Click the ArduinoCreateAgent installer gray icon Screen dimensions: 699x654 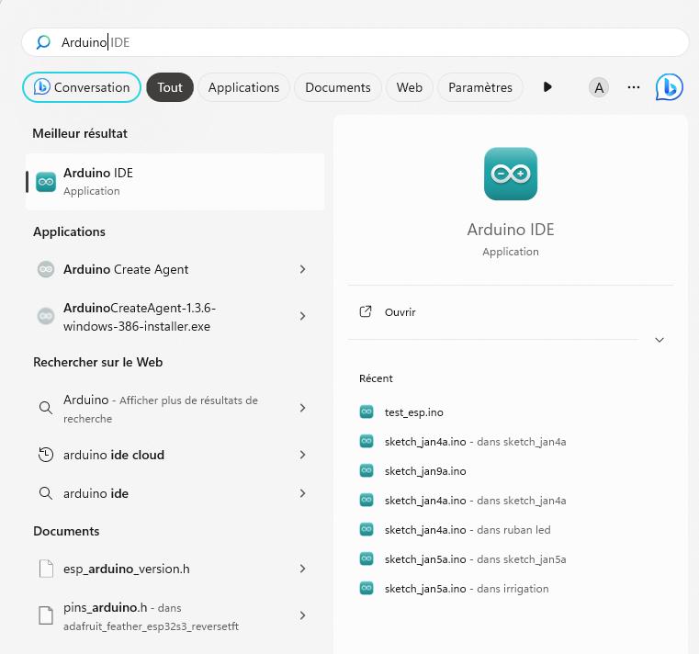(46, 316)
